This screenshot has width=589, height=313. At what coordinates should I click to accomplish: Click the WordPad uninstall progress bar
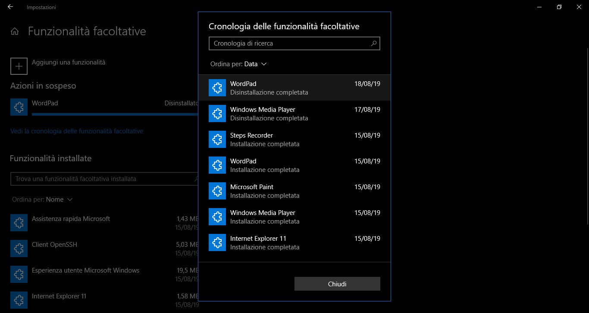point(115,114)
